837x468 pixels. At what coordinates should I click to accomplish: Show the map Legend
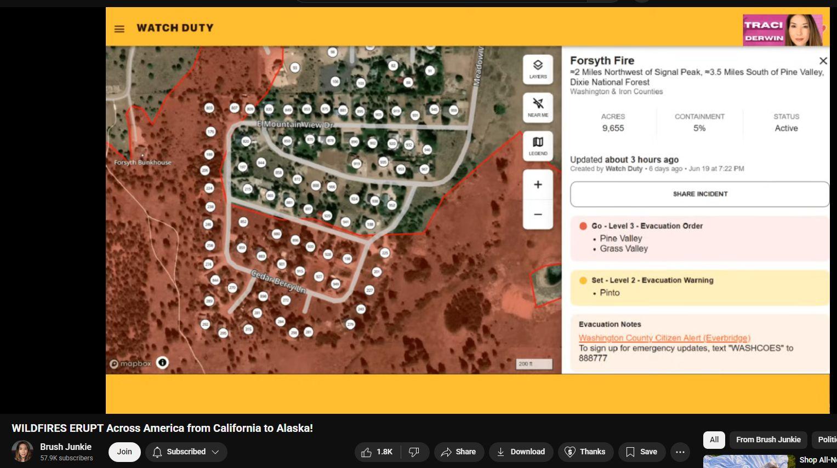[538, 146]
